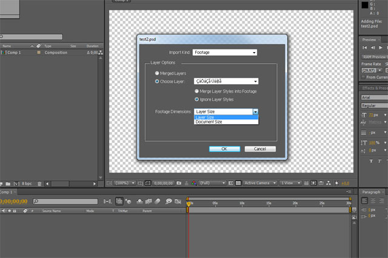
Task: Open the Frame Rate (29.97) dropdown
Action: coord(372,70)
